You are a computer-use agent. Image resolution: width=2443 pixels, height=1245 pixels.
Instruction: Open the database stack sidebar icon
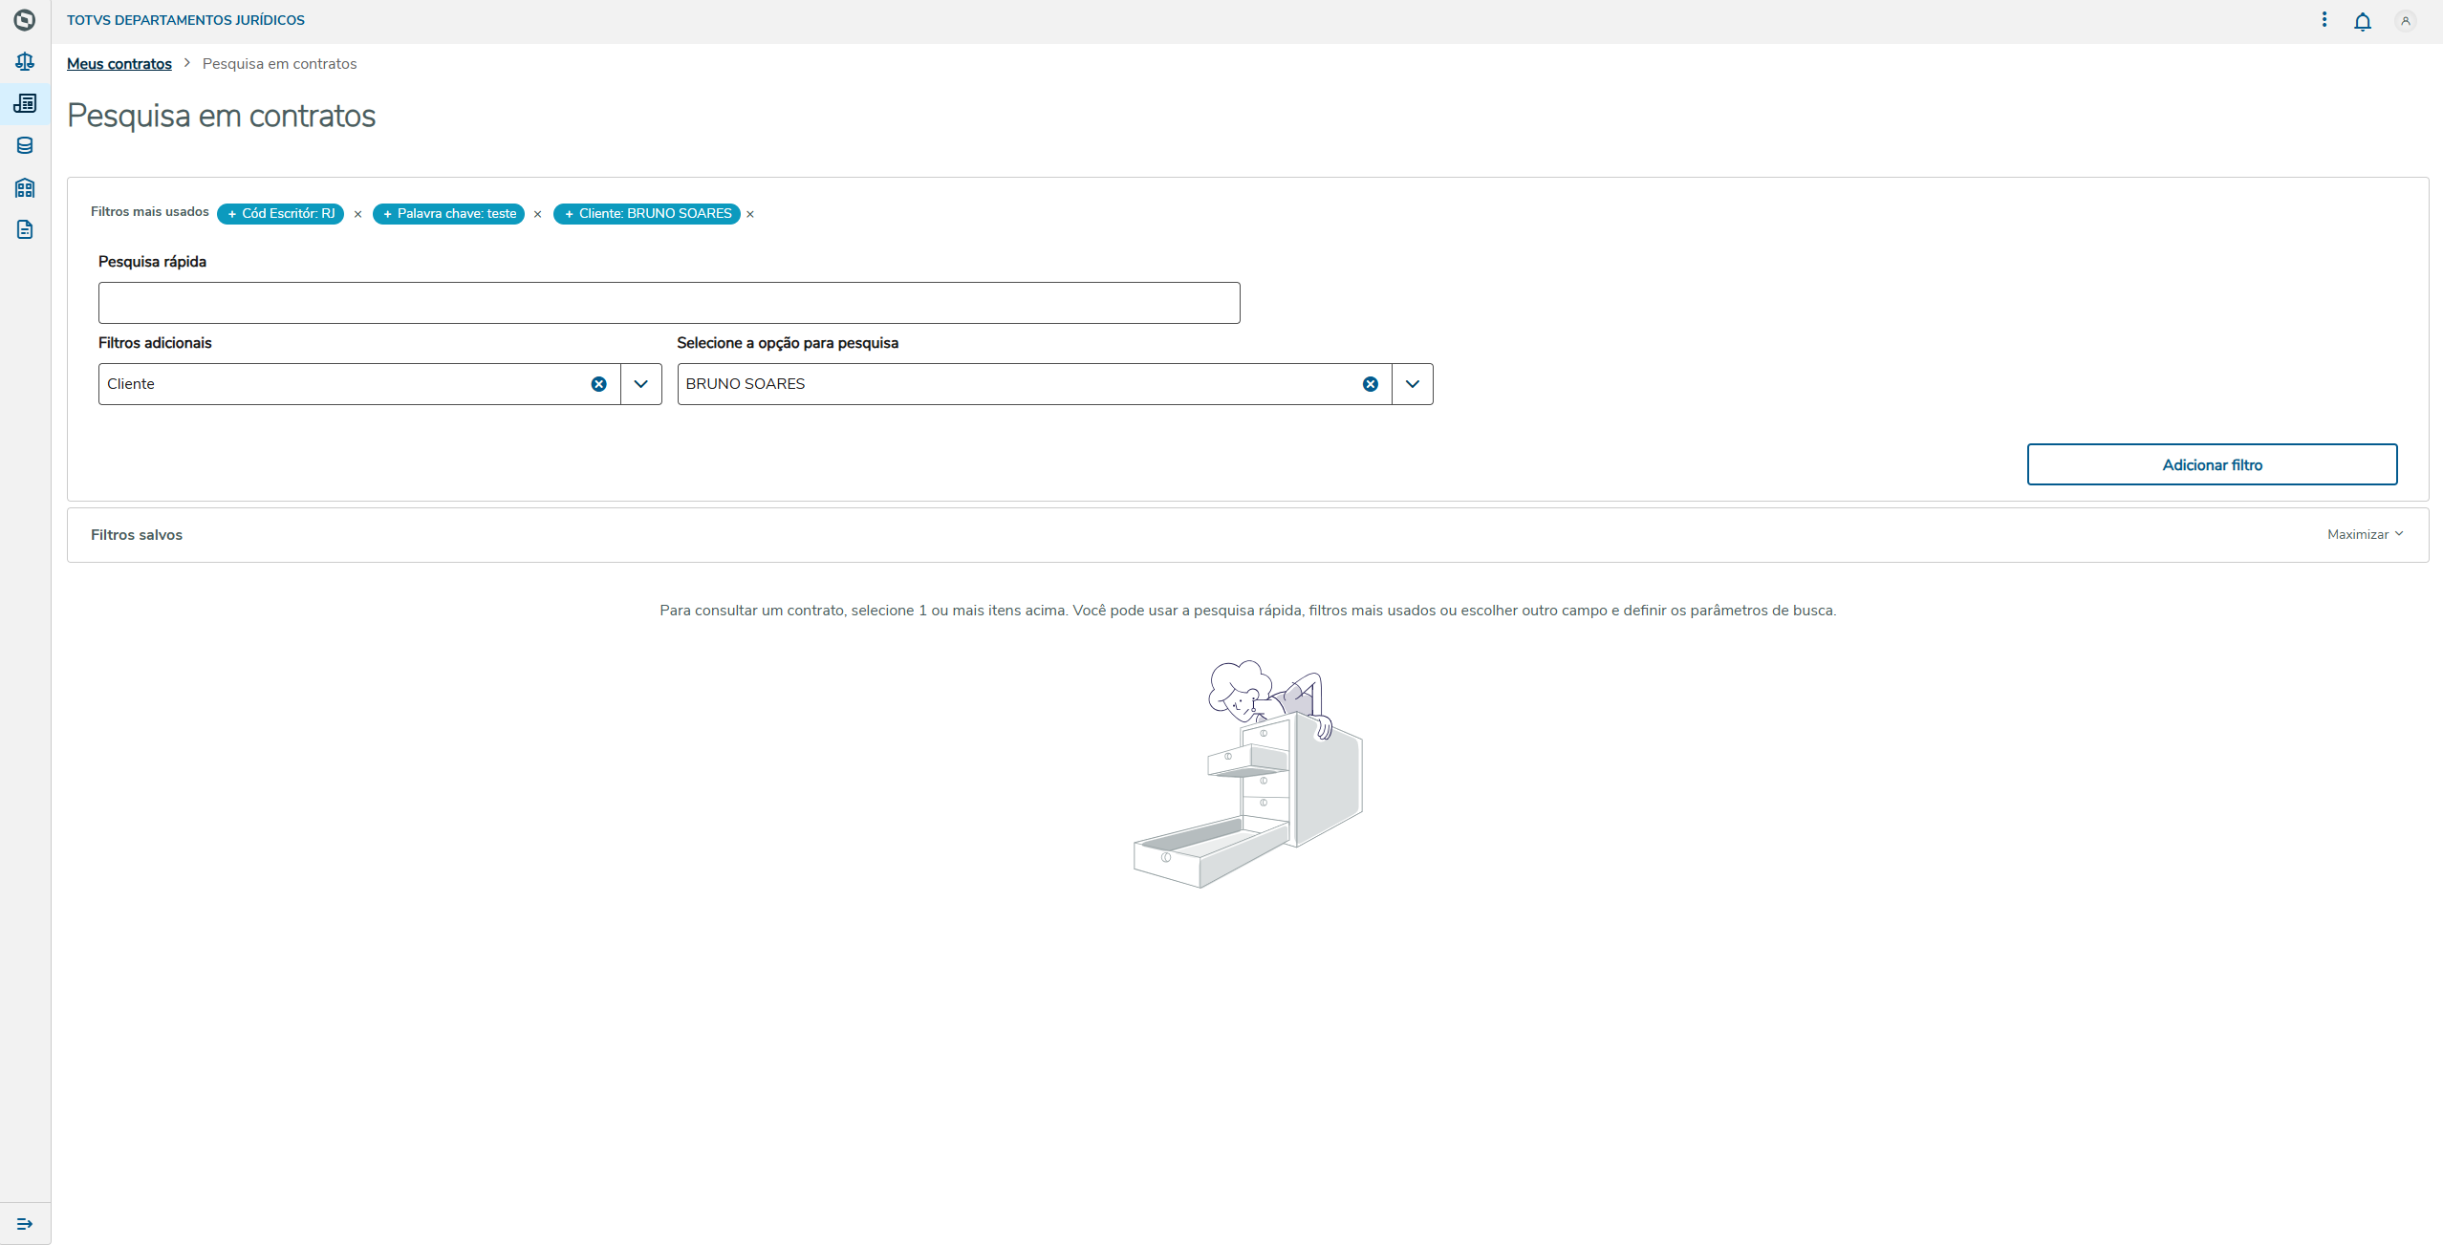tap(25, 145)
